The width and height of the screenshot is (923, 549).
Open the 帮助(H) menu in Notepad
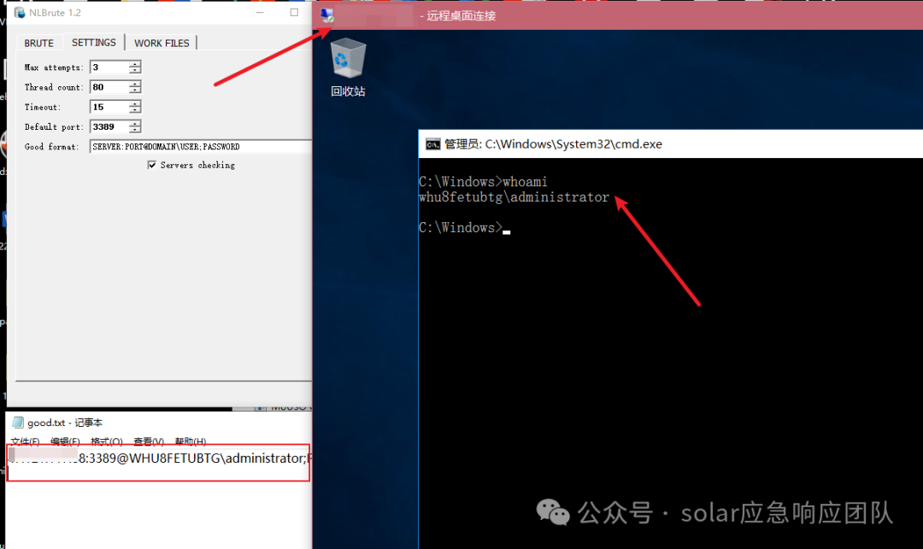click(x=190, y=441)
